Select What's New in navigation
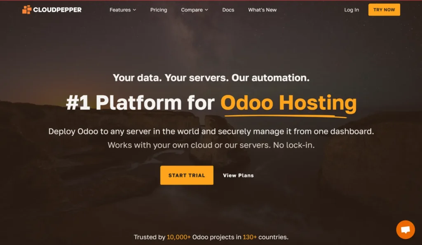This screenshot has width=422, height=245. pos(262,9)
